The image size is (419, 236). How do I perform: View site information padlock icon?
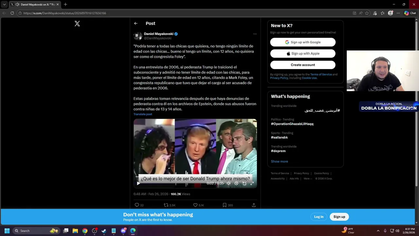click(x=20, y=13)
